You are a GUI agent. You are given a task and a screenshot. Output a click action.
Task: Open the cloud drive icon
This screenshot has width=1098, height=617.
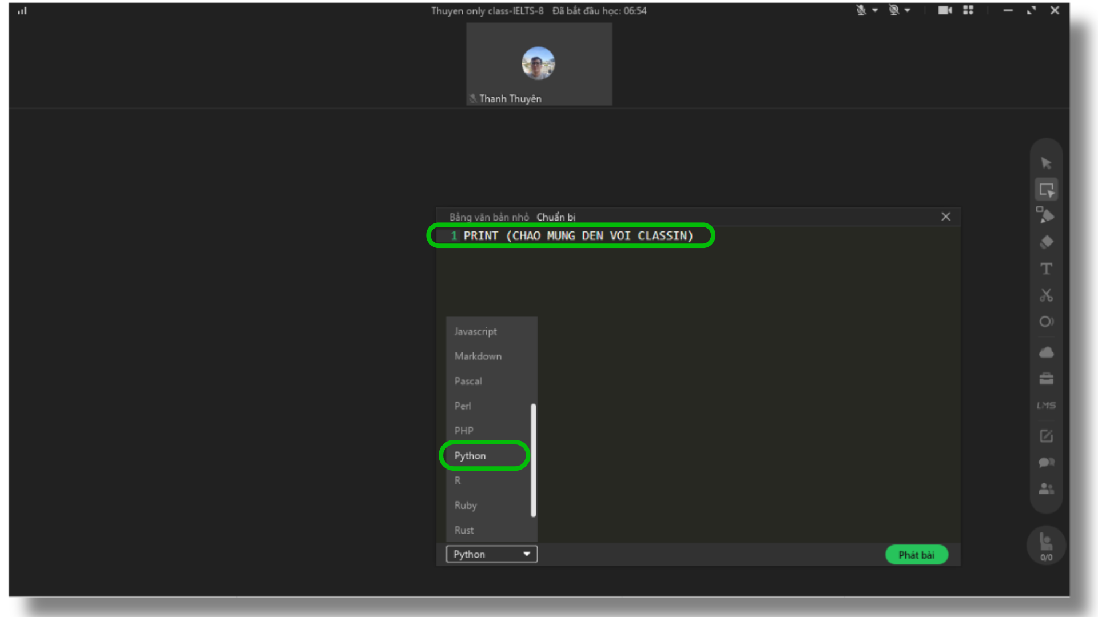pyautogui.click(x=1046, y=352)
